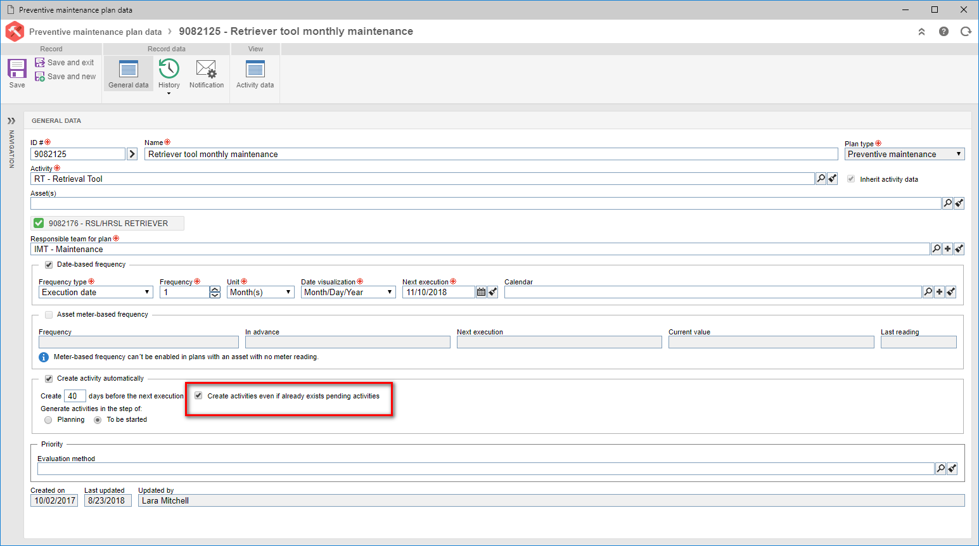Image resolution: width=979 pixels, height=546 pixels.
Task: Open the Date visualization dropdown
Action: [x=349, y=292]
